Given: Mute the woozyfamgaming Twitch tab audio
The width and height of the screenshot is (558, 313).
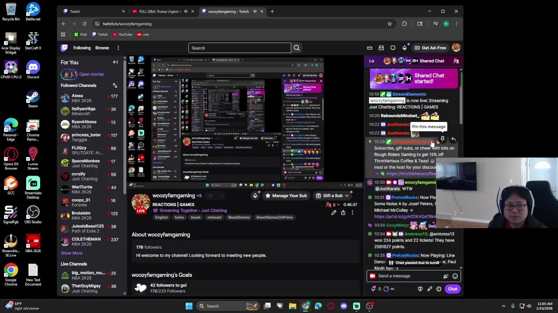Looking at the screenshot, I should point(255,11).
